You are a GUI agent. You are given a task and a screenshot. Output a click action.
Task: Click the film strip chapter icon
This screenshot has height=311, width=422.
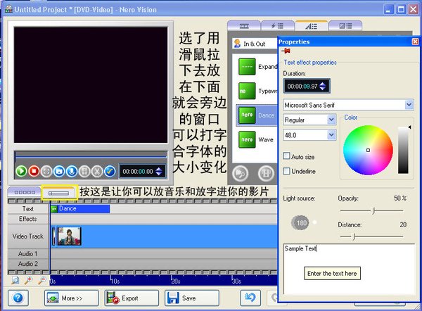(84, 171)
